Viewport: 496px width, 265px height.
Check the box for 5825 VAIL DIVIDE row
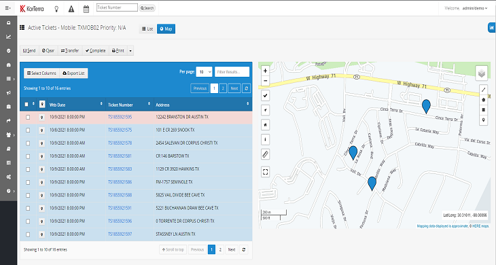[x=28, y=196]
